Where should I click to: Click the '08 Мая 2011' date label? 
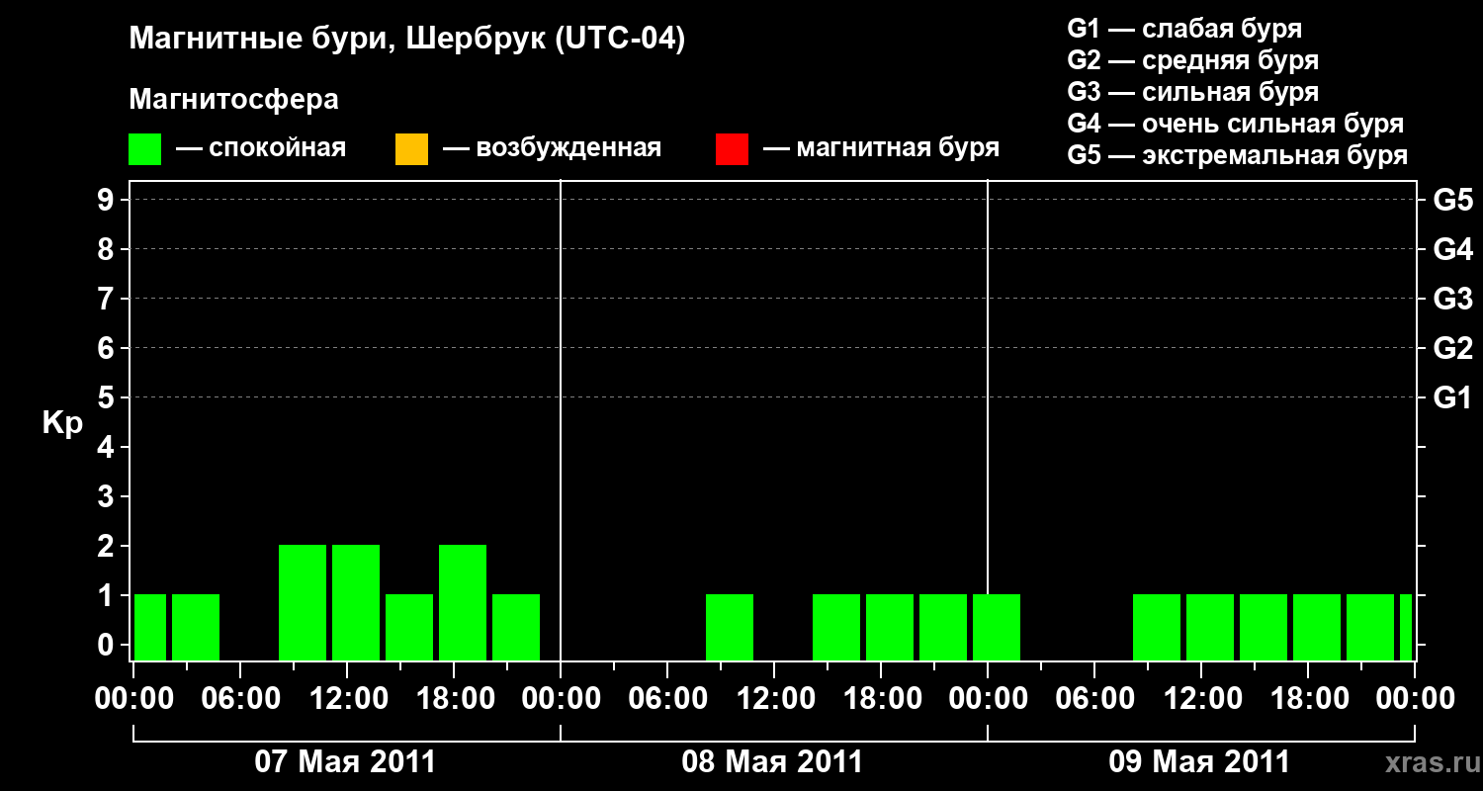(772, 761)
